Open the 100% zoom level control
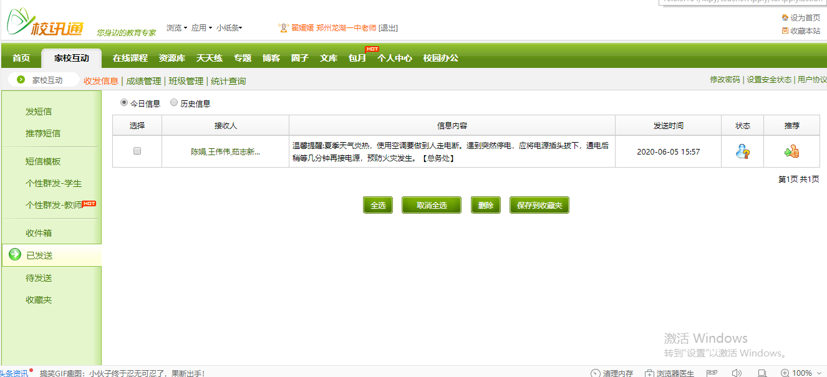 (x=802, y=373)
